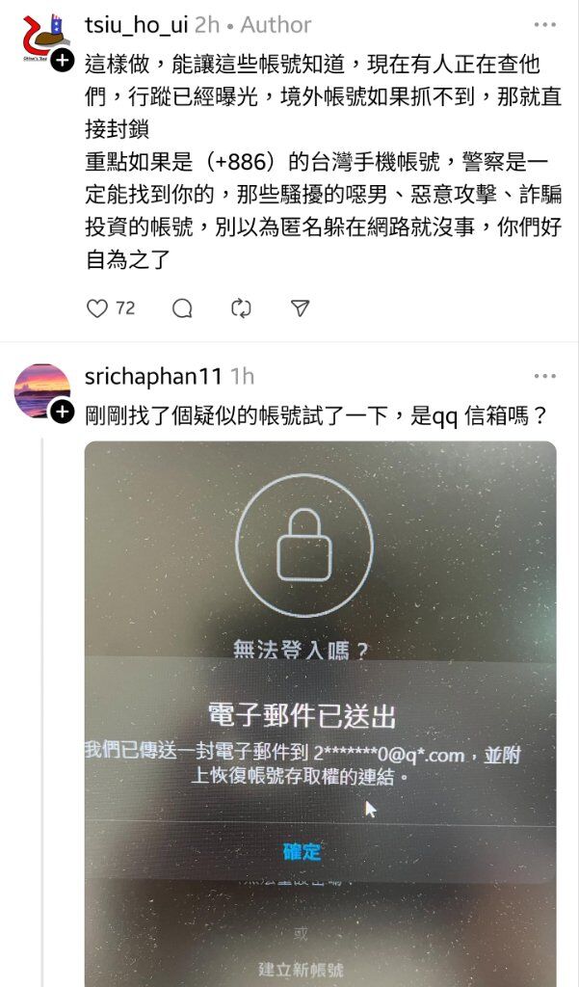This screenshot has height=987, width=579.
Task: Open srichaphan11 sunset profile picture
Action: click(41, 390)
